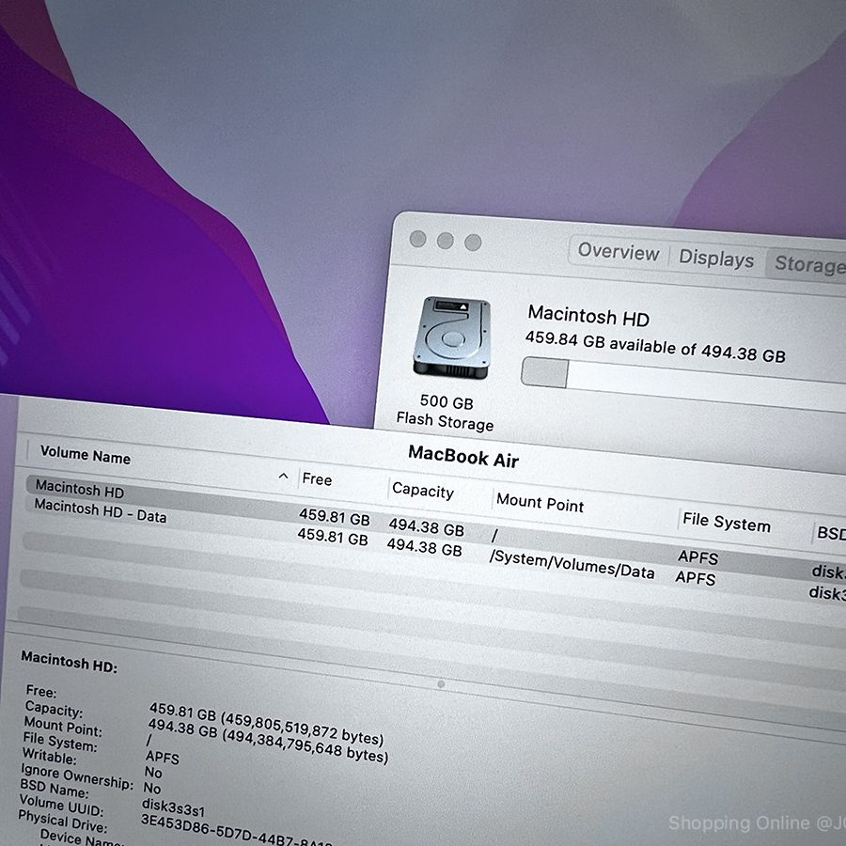
Task: Click the "Capacity:" label in details pane
Action: point(54,709)
